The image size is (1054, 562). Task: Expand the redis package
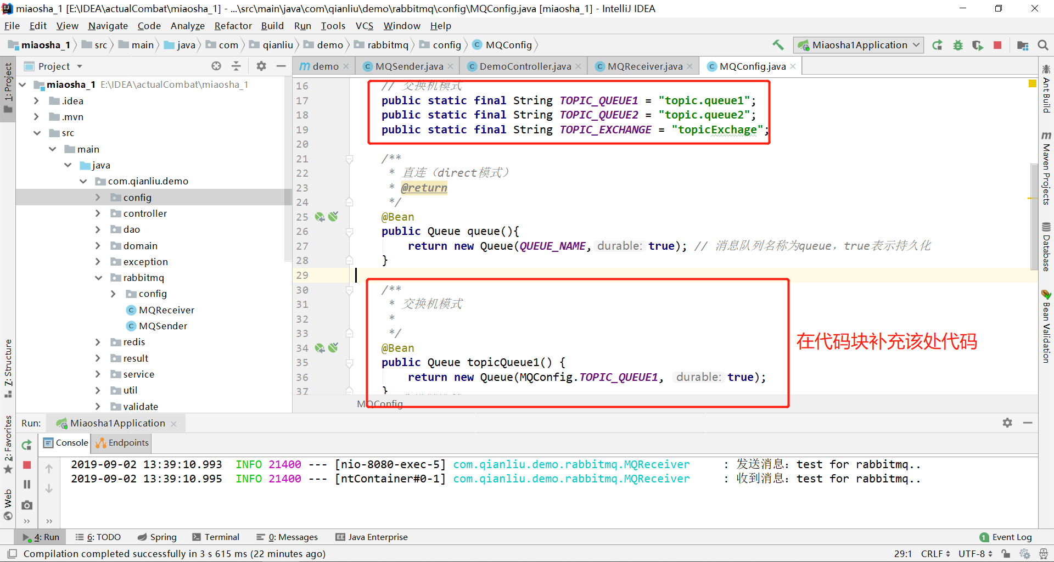coord(98,342)
